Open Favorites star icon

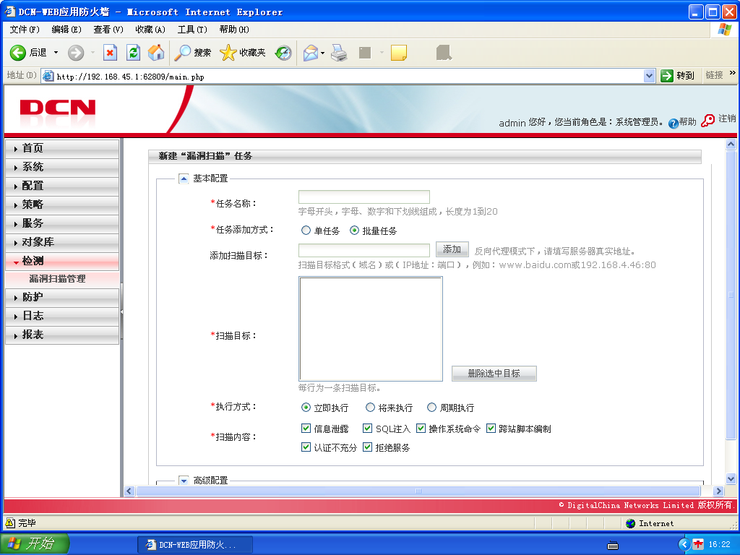228,53
